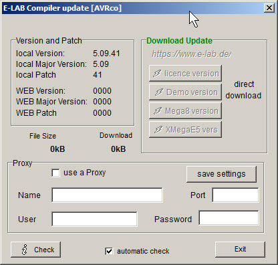The width and height of the screenshot is (278, 265).
Task: Click the Exit button
Action: pyautogui.click(x=240, y=249)
